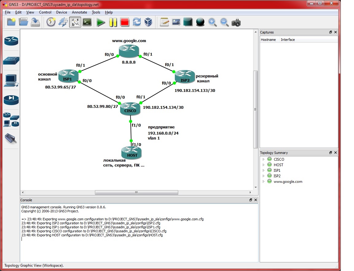Take a screenshot with camera icon
The height and width of the screenshot is (271, 354).
[236, 23]
